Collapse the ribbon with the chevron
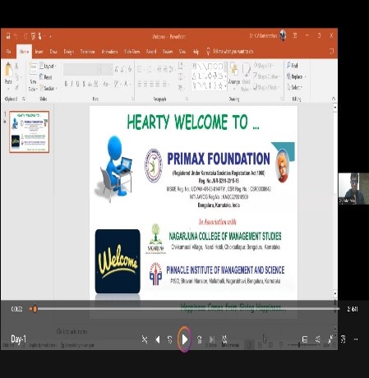 pos(334,98)
